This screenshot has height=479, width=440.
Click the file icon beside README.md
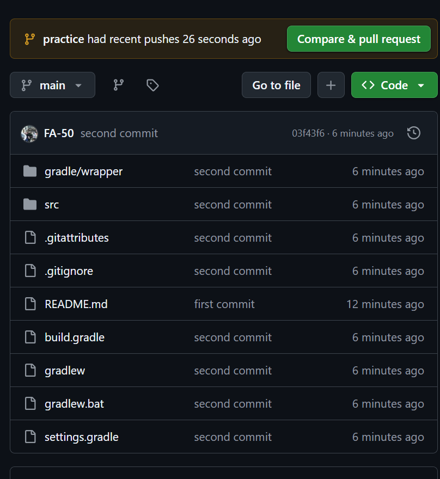point(30,304)
